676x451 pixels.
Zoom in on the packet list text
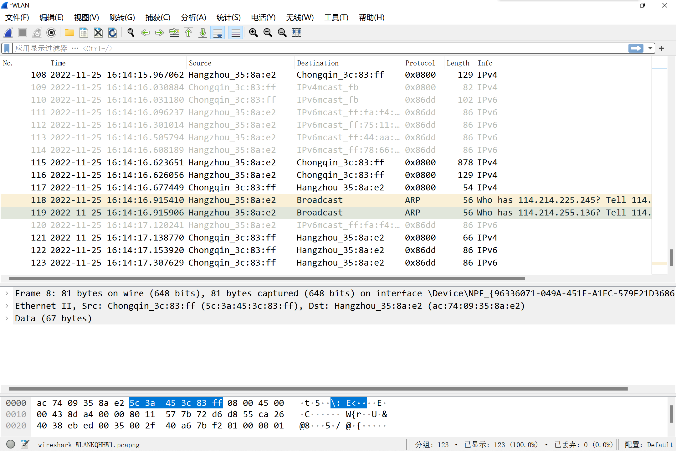tap(253, 33)
